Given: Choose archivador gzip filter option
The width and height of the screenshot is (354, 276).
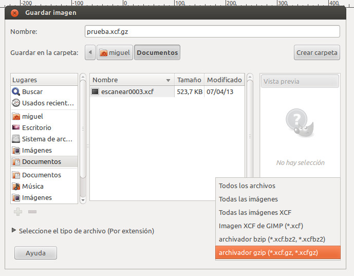Looking at the screenshot, I should 276,252.
